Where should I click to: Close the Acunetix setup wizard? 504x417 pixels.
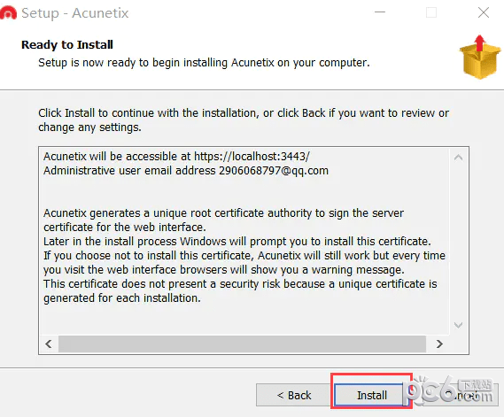point(484,13)
